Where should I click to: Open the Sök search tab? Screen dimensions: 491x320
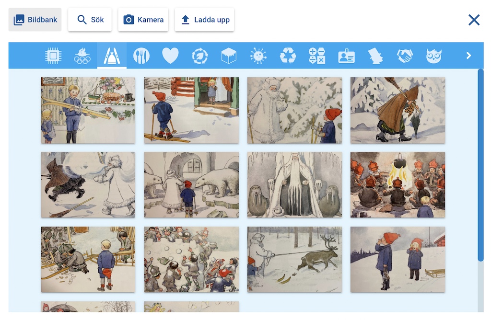(90, 19)
